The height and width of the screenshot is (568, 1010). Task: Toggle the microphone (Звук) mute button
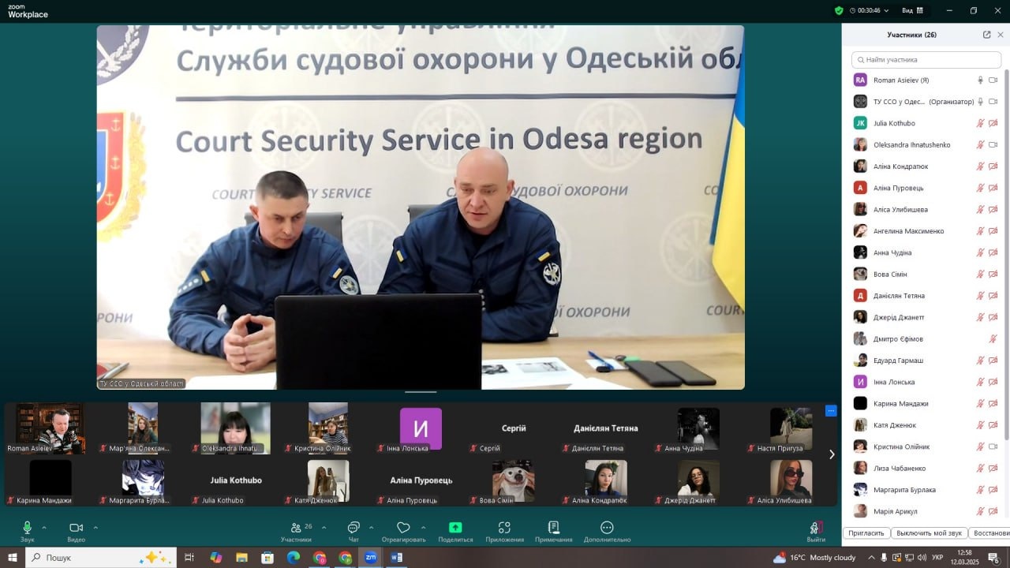[x=28, y=528]
